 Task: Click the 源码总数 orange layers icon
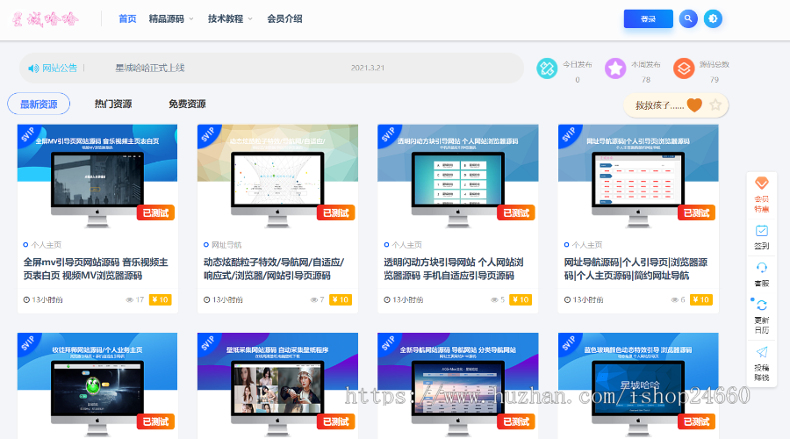(684, 68)
